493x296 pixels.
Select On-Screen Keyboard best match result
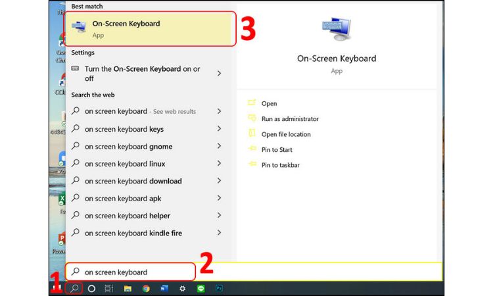pos(151,28)
